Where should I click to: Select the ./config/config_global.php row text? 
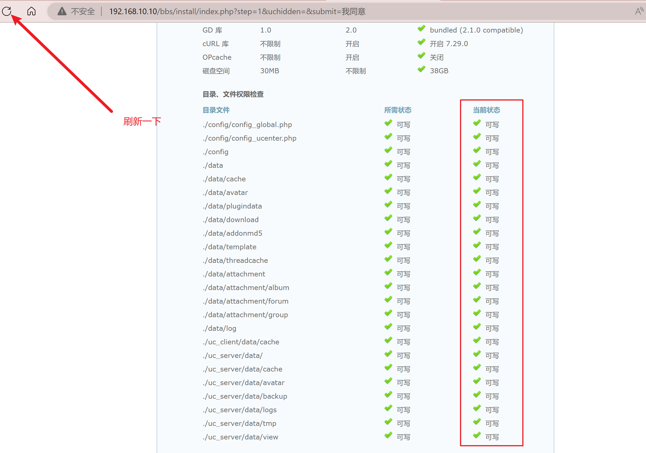(x=247, y=125)
